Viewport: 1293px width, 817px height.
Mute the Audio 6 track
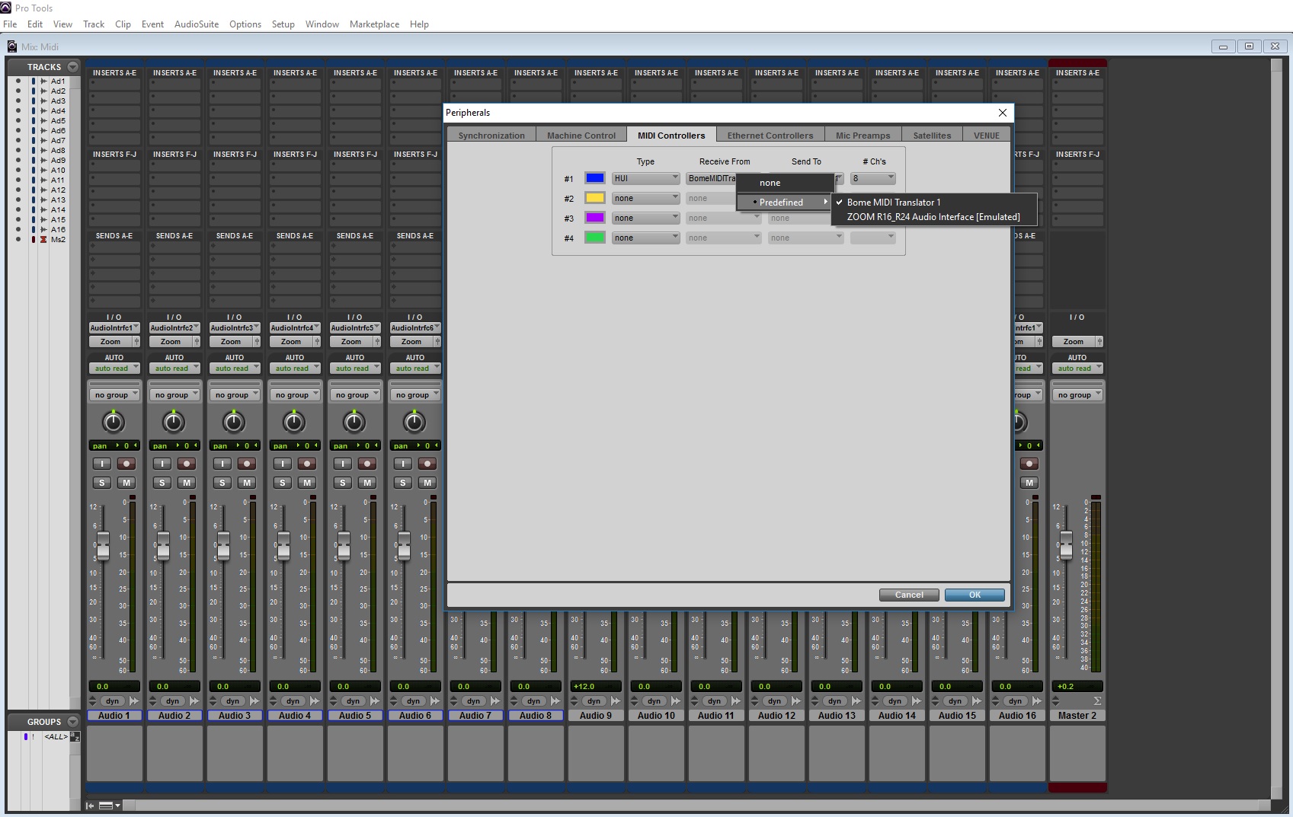tap(427, 483)
